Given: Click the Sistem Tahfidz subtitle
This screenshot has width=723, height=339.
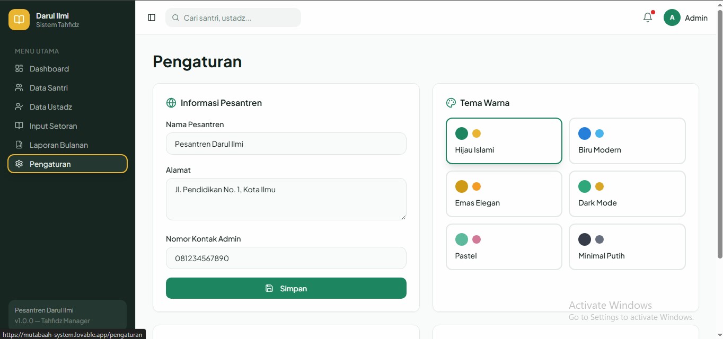Looking at the screenshot, I should 57,24.
